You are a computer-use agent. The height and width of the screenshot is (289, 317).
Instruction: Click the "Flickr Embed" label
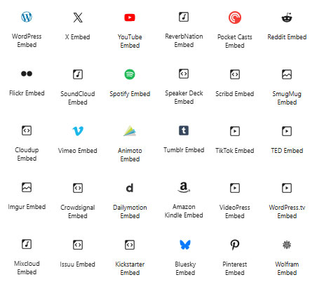27,93
